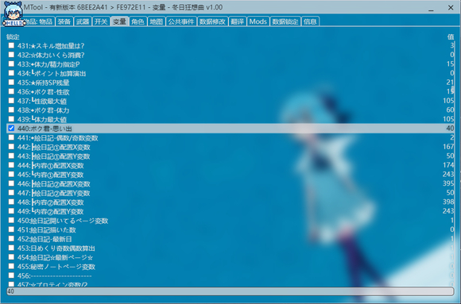Go to the 角色 tab

(x=138, y=21)
